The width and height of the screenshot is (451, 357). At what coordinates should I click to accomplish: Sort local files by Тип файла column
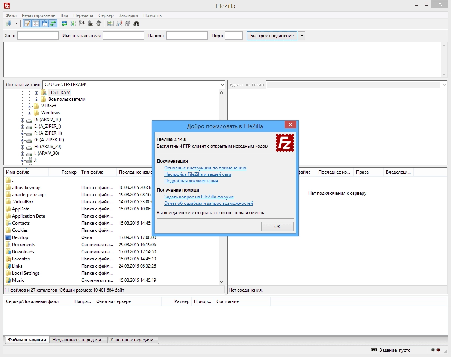[98, 172]
